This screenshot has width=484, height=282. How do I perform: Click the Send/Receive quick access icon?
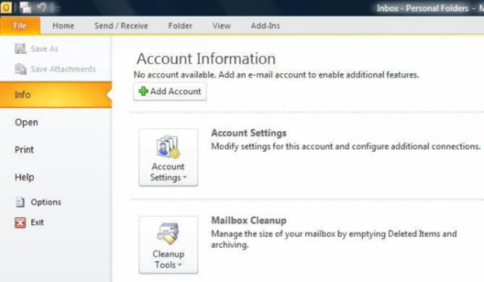[x=26, y=8]
